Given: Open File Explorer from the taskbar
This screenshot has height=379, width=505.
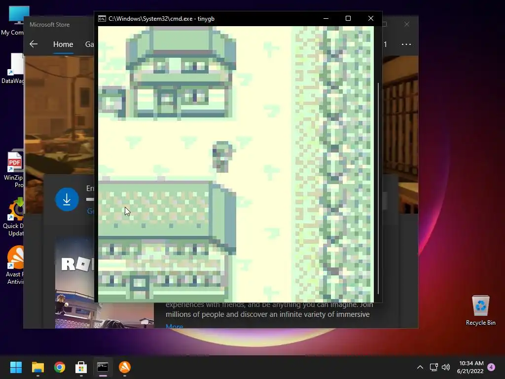Looking at the screenshot, I should pos(37,367).
